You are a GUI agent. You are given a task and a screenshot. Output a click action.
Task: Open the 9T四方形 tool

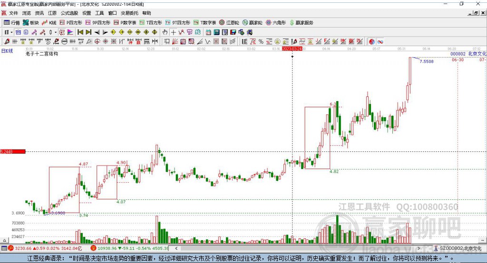point(178,23)
